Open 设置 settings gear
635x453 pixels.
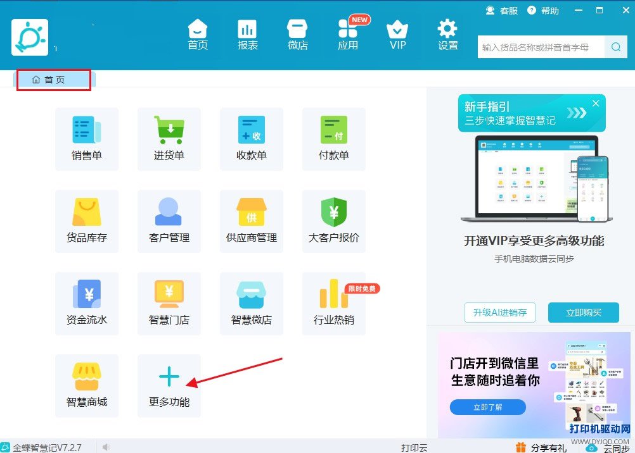[447, 35]
